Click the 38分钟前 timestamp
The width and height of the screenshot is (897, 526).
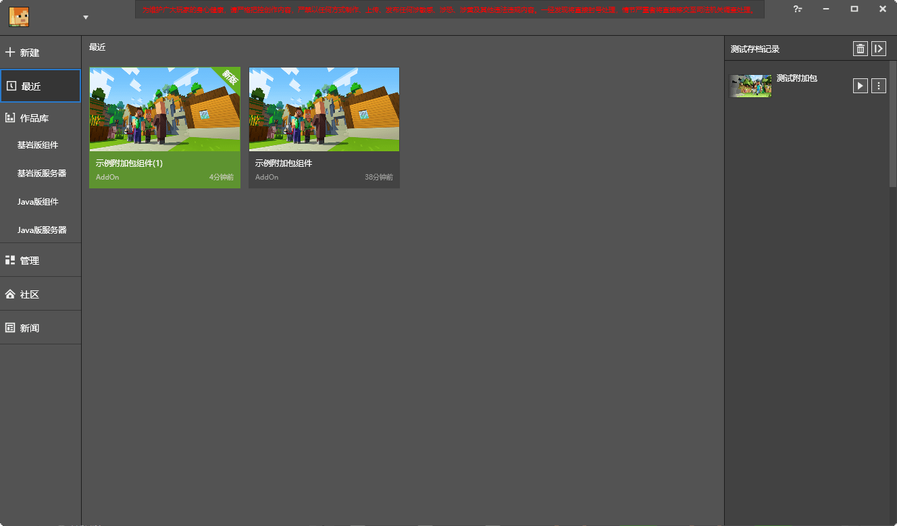379,177
